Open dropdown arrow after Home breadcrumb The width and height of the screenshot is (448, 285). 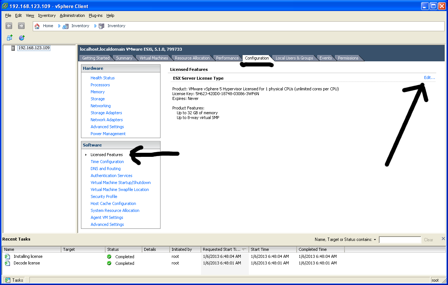point(59,26)
